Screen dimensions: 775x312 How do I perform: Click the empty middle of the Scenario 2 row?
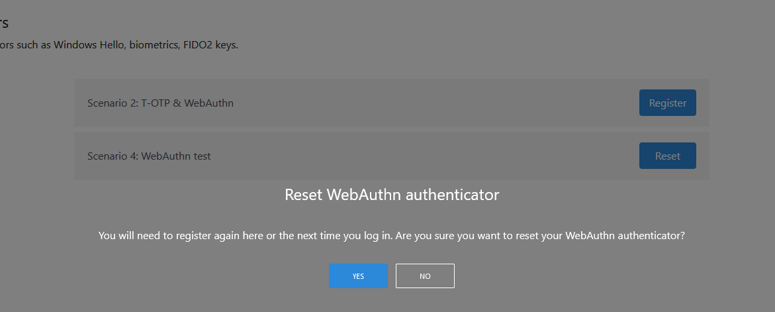pyautogui.click(x=430, y=103)
